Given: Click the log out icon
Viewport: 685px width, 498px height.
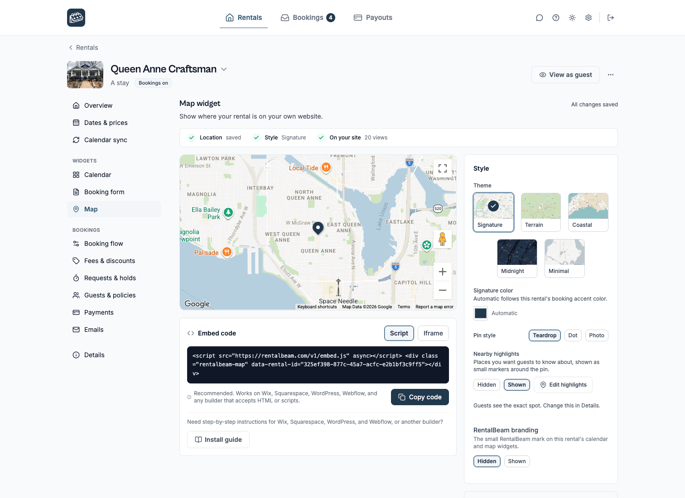Looking at the screenshot, I should [611, 18].
